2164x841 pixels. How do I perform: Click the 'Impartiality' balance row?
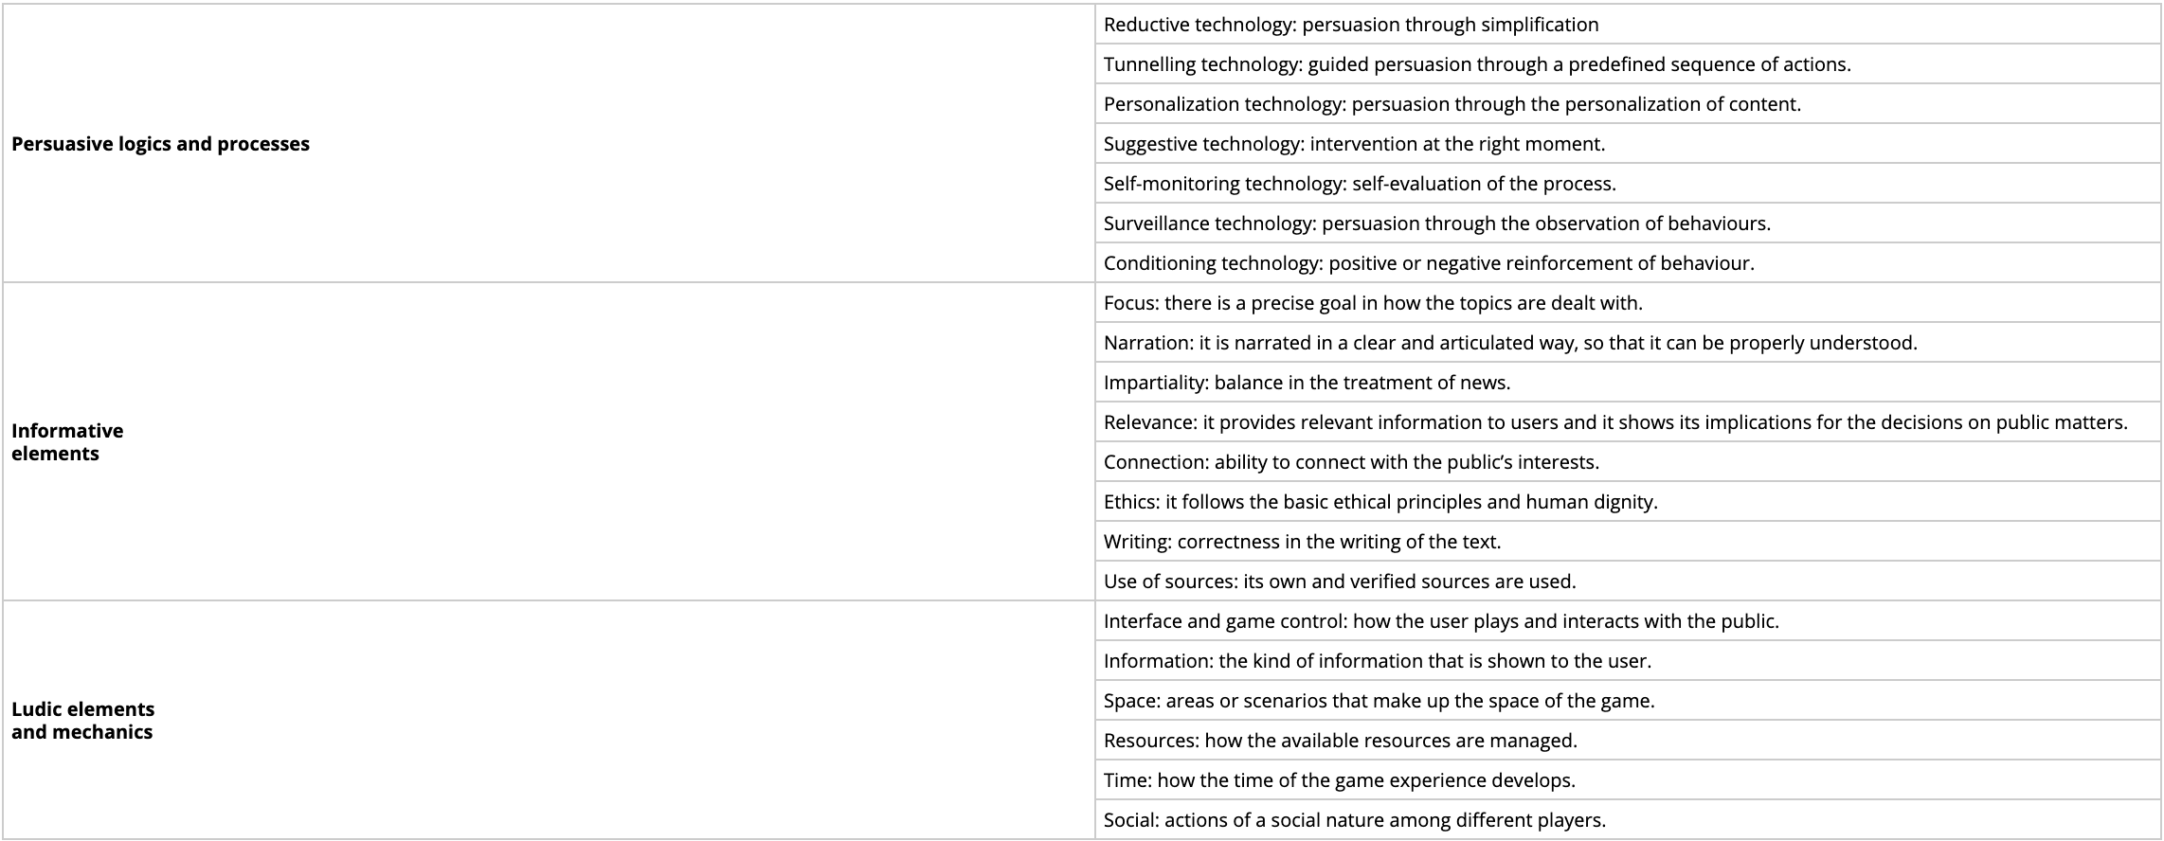click(1307, 383)
